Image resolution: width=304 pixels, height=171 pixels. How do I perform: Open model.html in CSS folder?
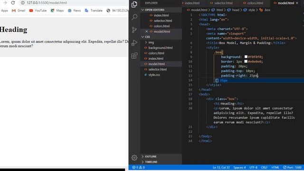[161, 64]
